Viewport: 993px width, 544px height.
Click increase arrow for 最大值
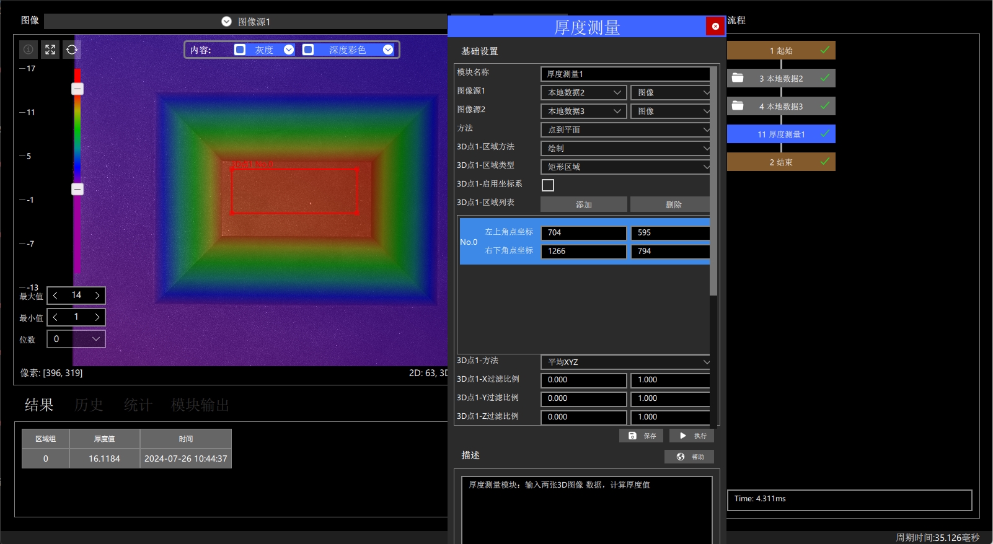click(97, 296)
